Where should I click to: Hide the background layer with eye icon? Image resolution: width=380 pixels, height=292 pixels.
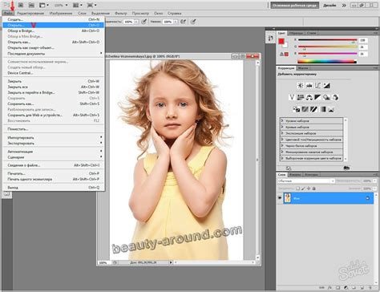[280, 198]
